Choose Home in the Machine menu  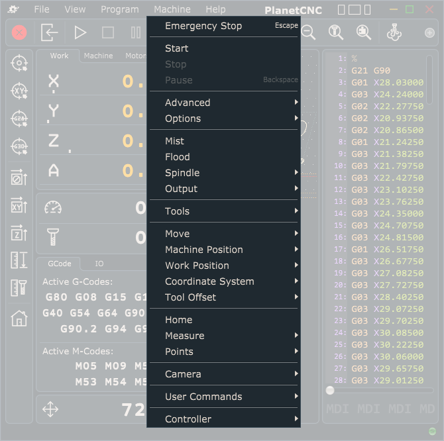(179, 320)
